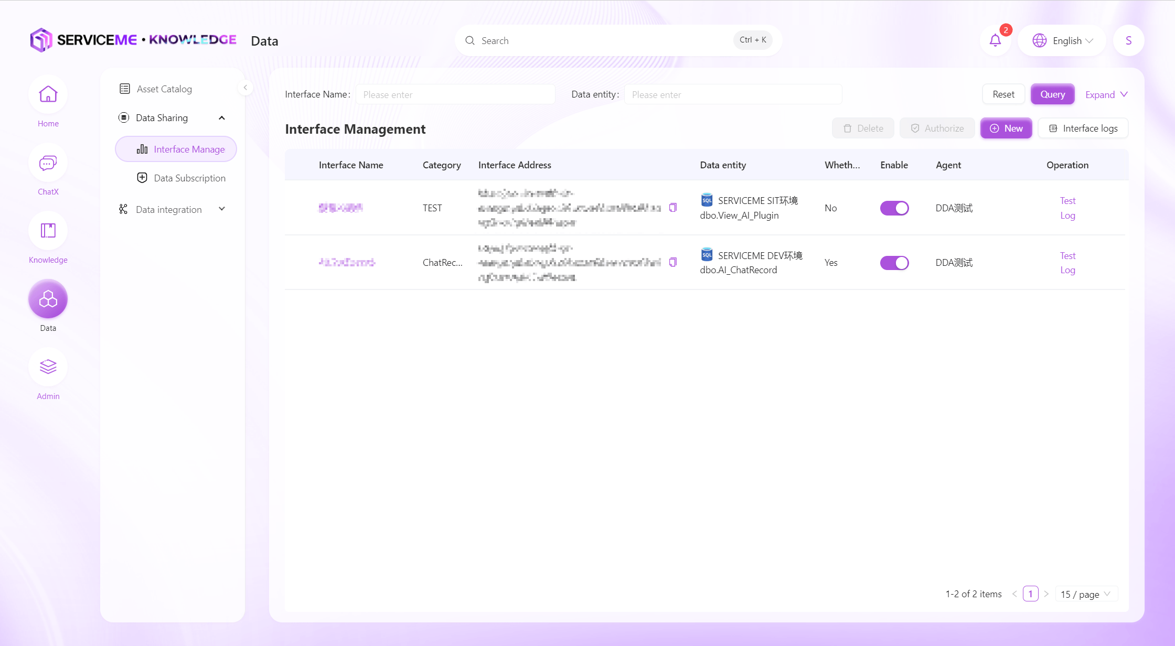
Task: Expand the Data integration menu group
Action: (x=222, y=209)
